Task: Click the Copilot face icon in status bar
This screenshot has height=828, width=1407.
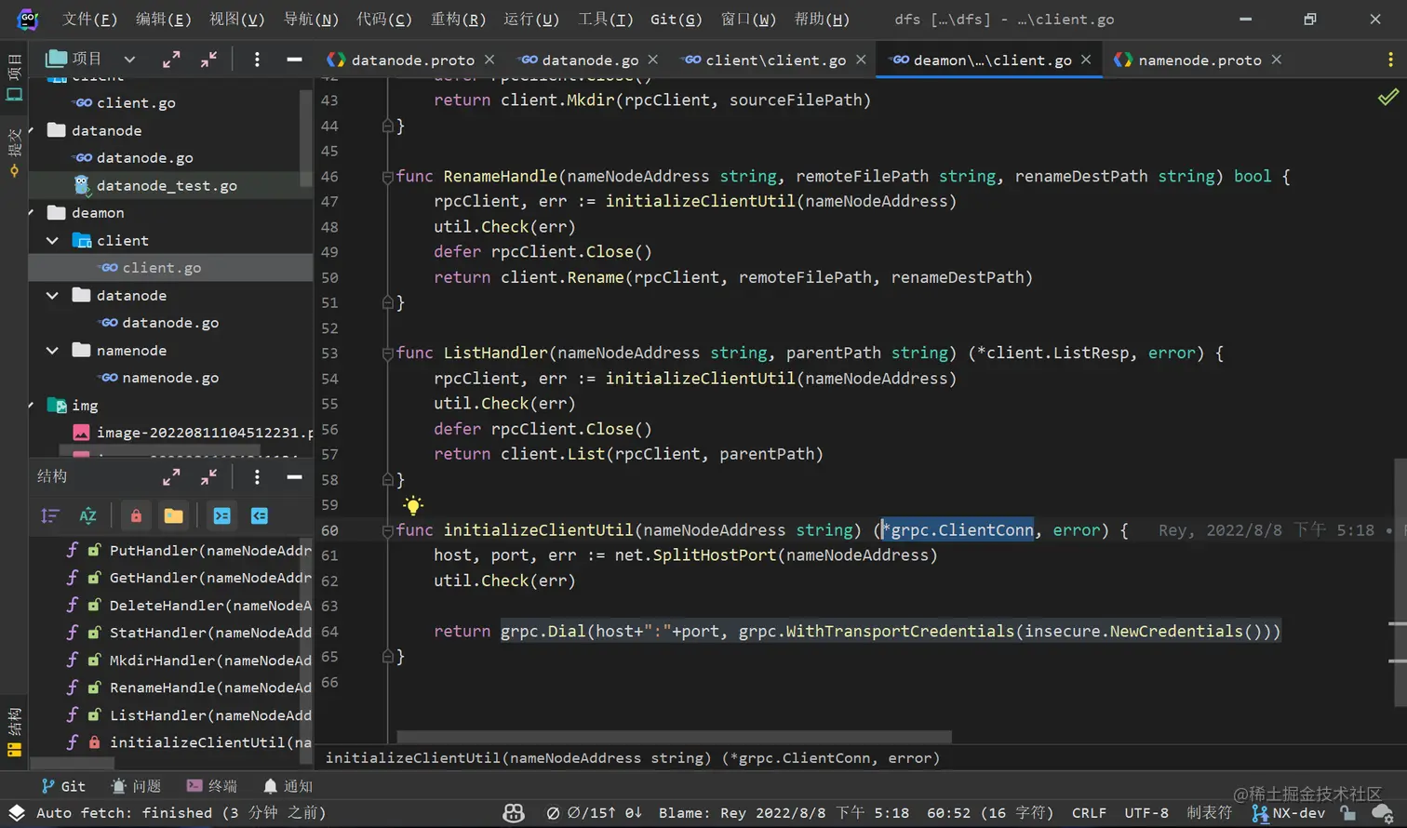Action: pos(514,812)
